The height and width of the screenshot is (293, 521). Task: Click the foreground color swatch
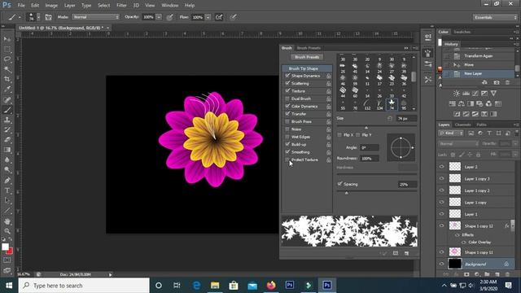[5, 247]
